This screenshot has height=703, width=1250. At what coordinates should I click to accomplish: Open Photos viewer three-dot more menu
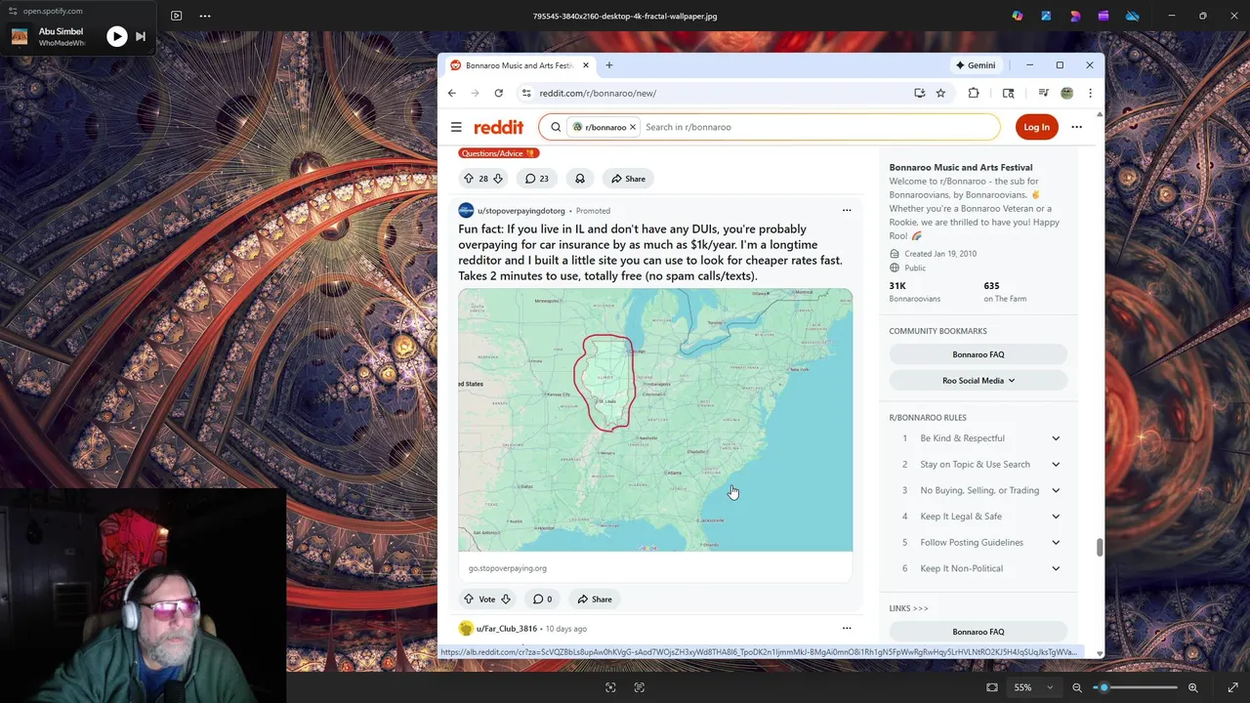pos(205,16)
